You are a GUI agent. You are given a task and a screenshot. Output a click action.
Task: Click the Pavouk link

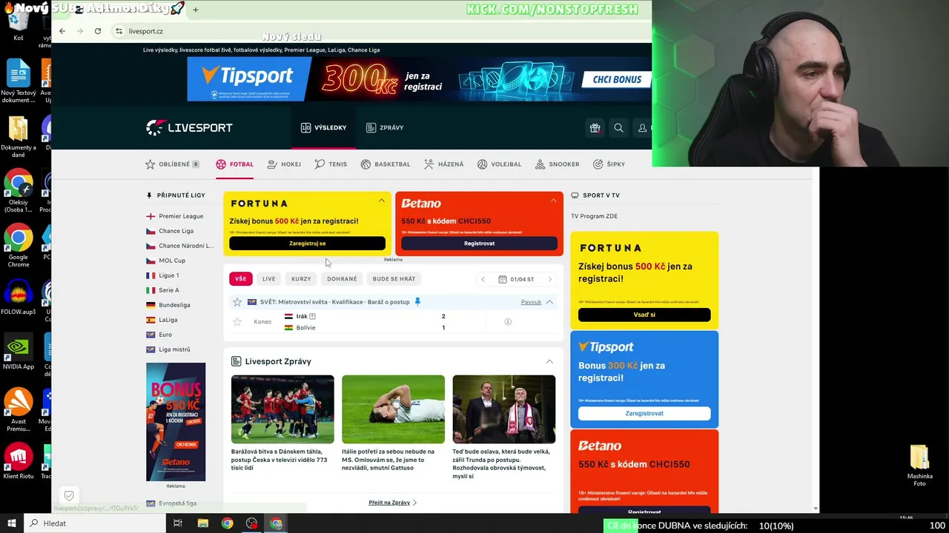[531, 302]
